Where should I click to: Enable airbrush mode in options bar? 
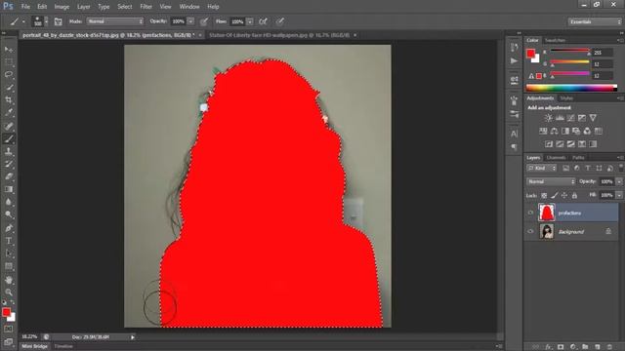(x=263, y=21)
